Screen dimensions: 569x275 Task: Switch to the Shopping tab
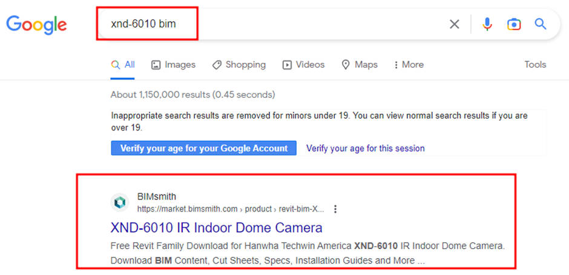(x=238, y=65)
